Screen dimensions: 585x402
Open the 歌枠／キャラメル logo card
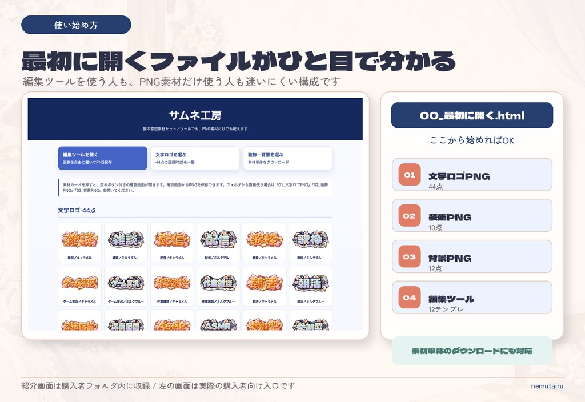coord(265,242)
